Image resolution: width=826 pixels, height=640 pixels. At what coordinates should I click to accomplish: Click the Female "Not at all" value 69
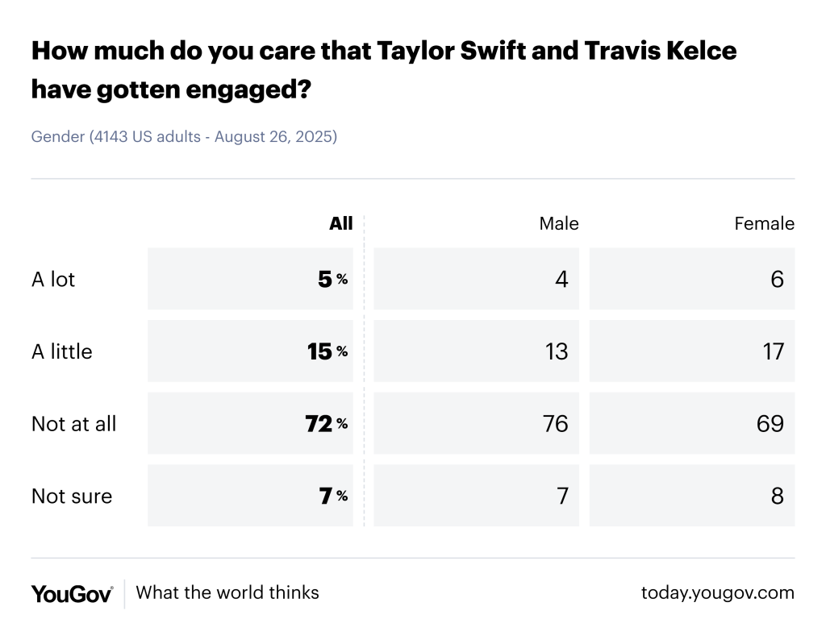(x=770, y=424)
